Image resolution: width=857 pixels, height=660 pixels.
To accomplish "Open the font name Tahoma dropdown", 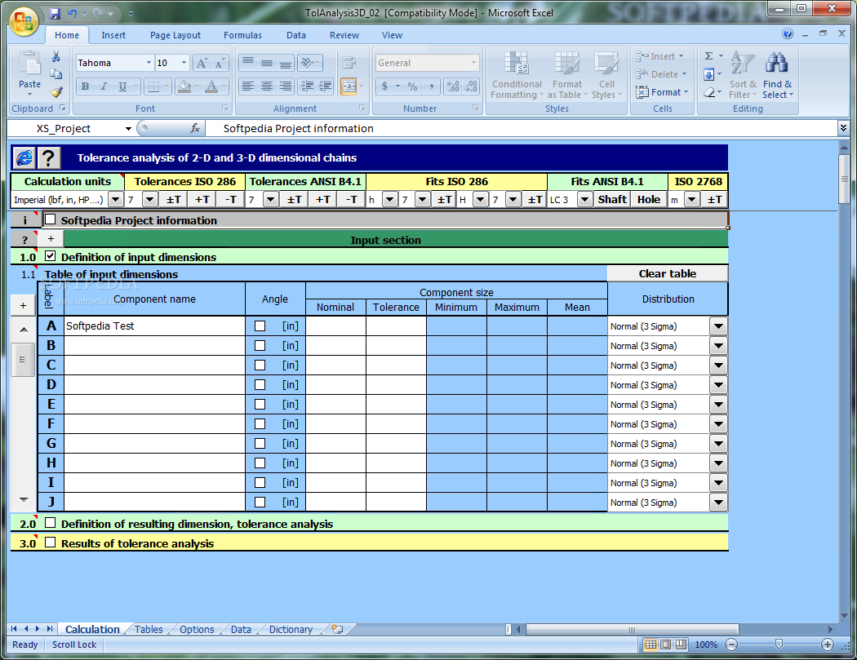I will 149,63.
